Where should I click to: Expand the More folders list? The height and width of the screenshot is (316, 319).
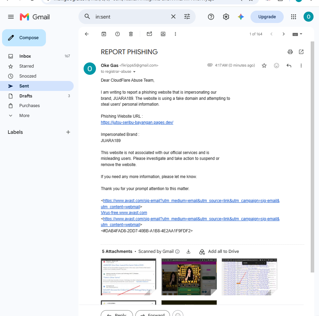[37, 116]
